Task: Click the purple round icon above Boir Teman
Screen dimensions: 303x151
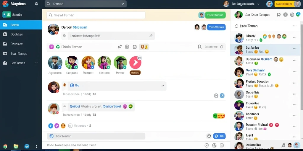Action: pyautogui.click(x=57, y=126)
